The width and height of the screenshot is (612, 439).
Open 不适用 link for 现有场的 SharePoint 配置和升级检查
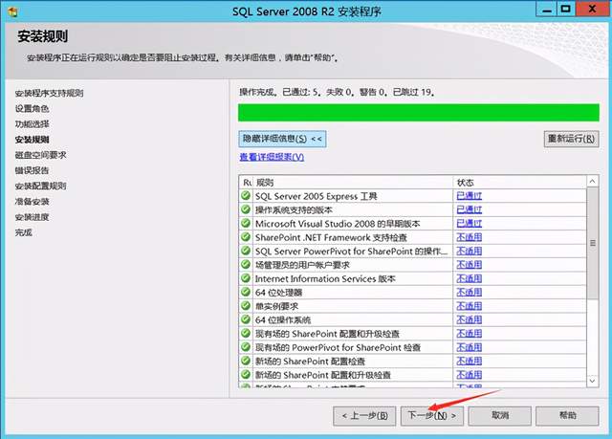point(470,334)
